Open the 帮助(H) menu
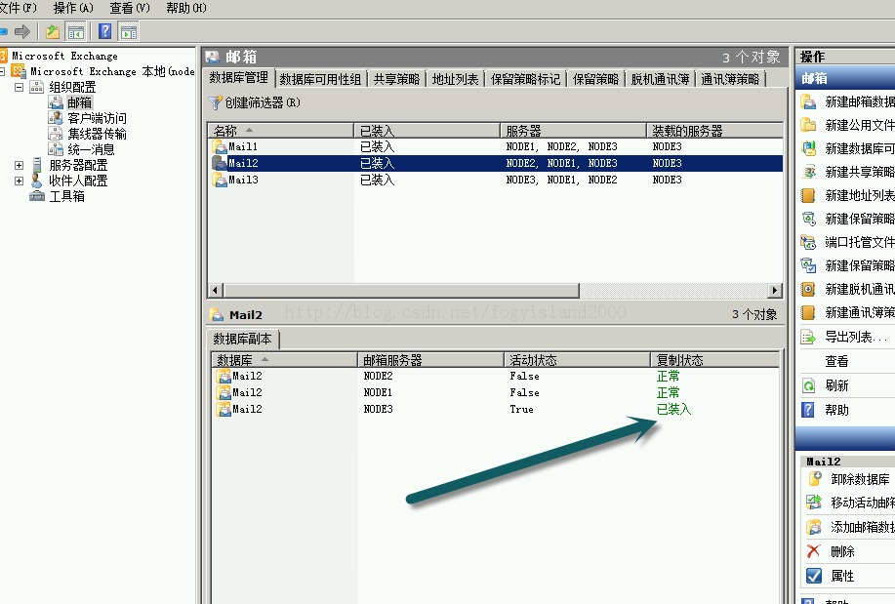 point(186,8)
